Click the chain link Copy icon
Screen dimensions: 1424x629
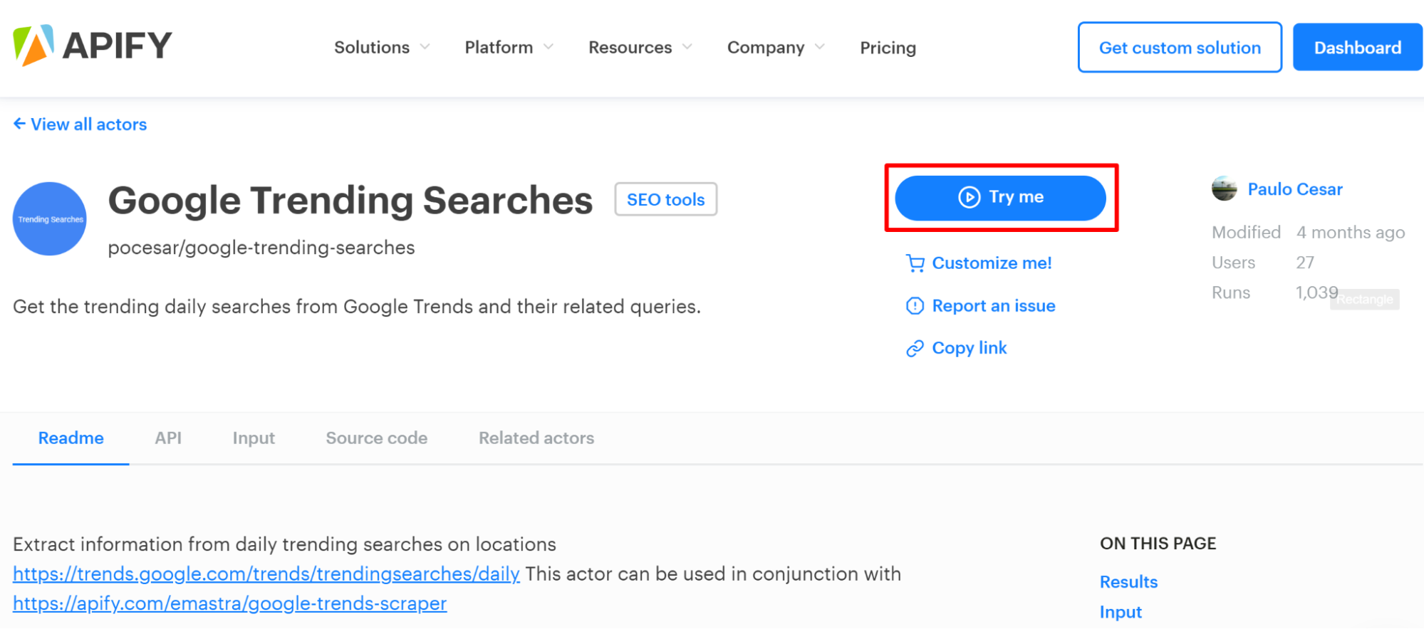[x=915, y=349]
